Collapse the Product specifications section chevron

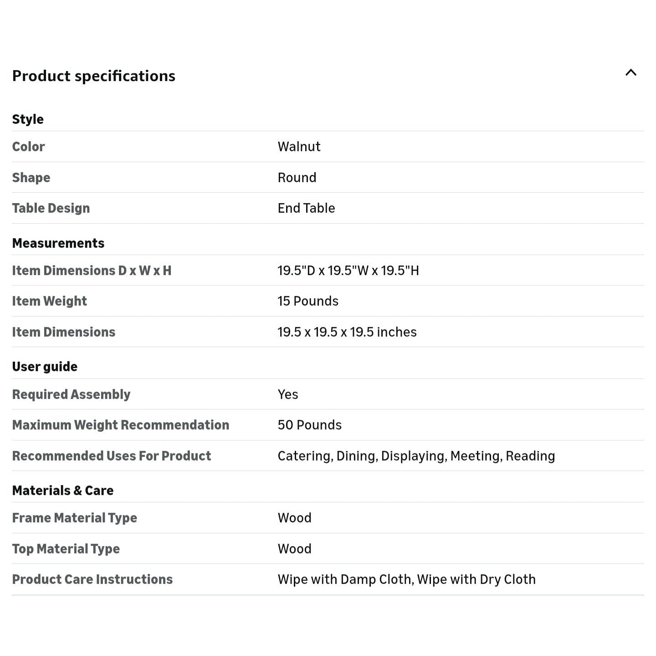tap(631, 72)
